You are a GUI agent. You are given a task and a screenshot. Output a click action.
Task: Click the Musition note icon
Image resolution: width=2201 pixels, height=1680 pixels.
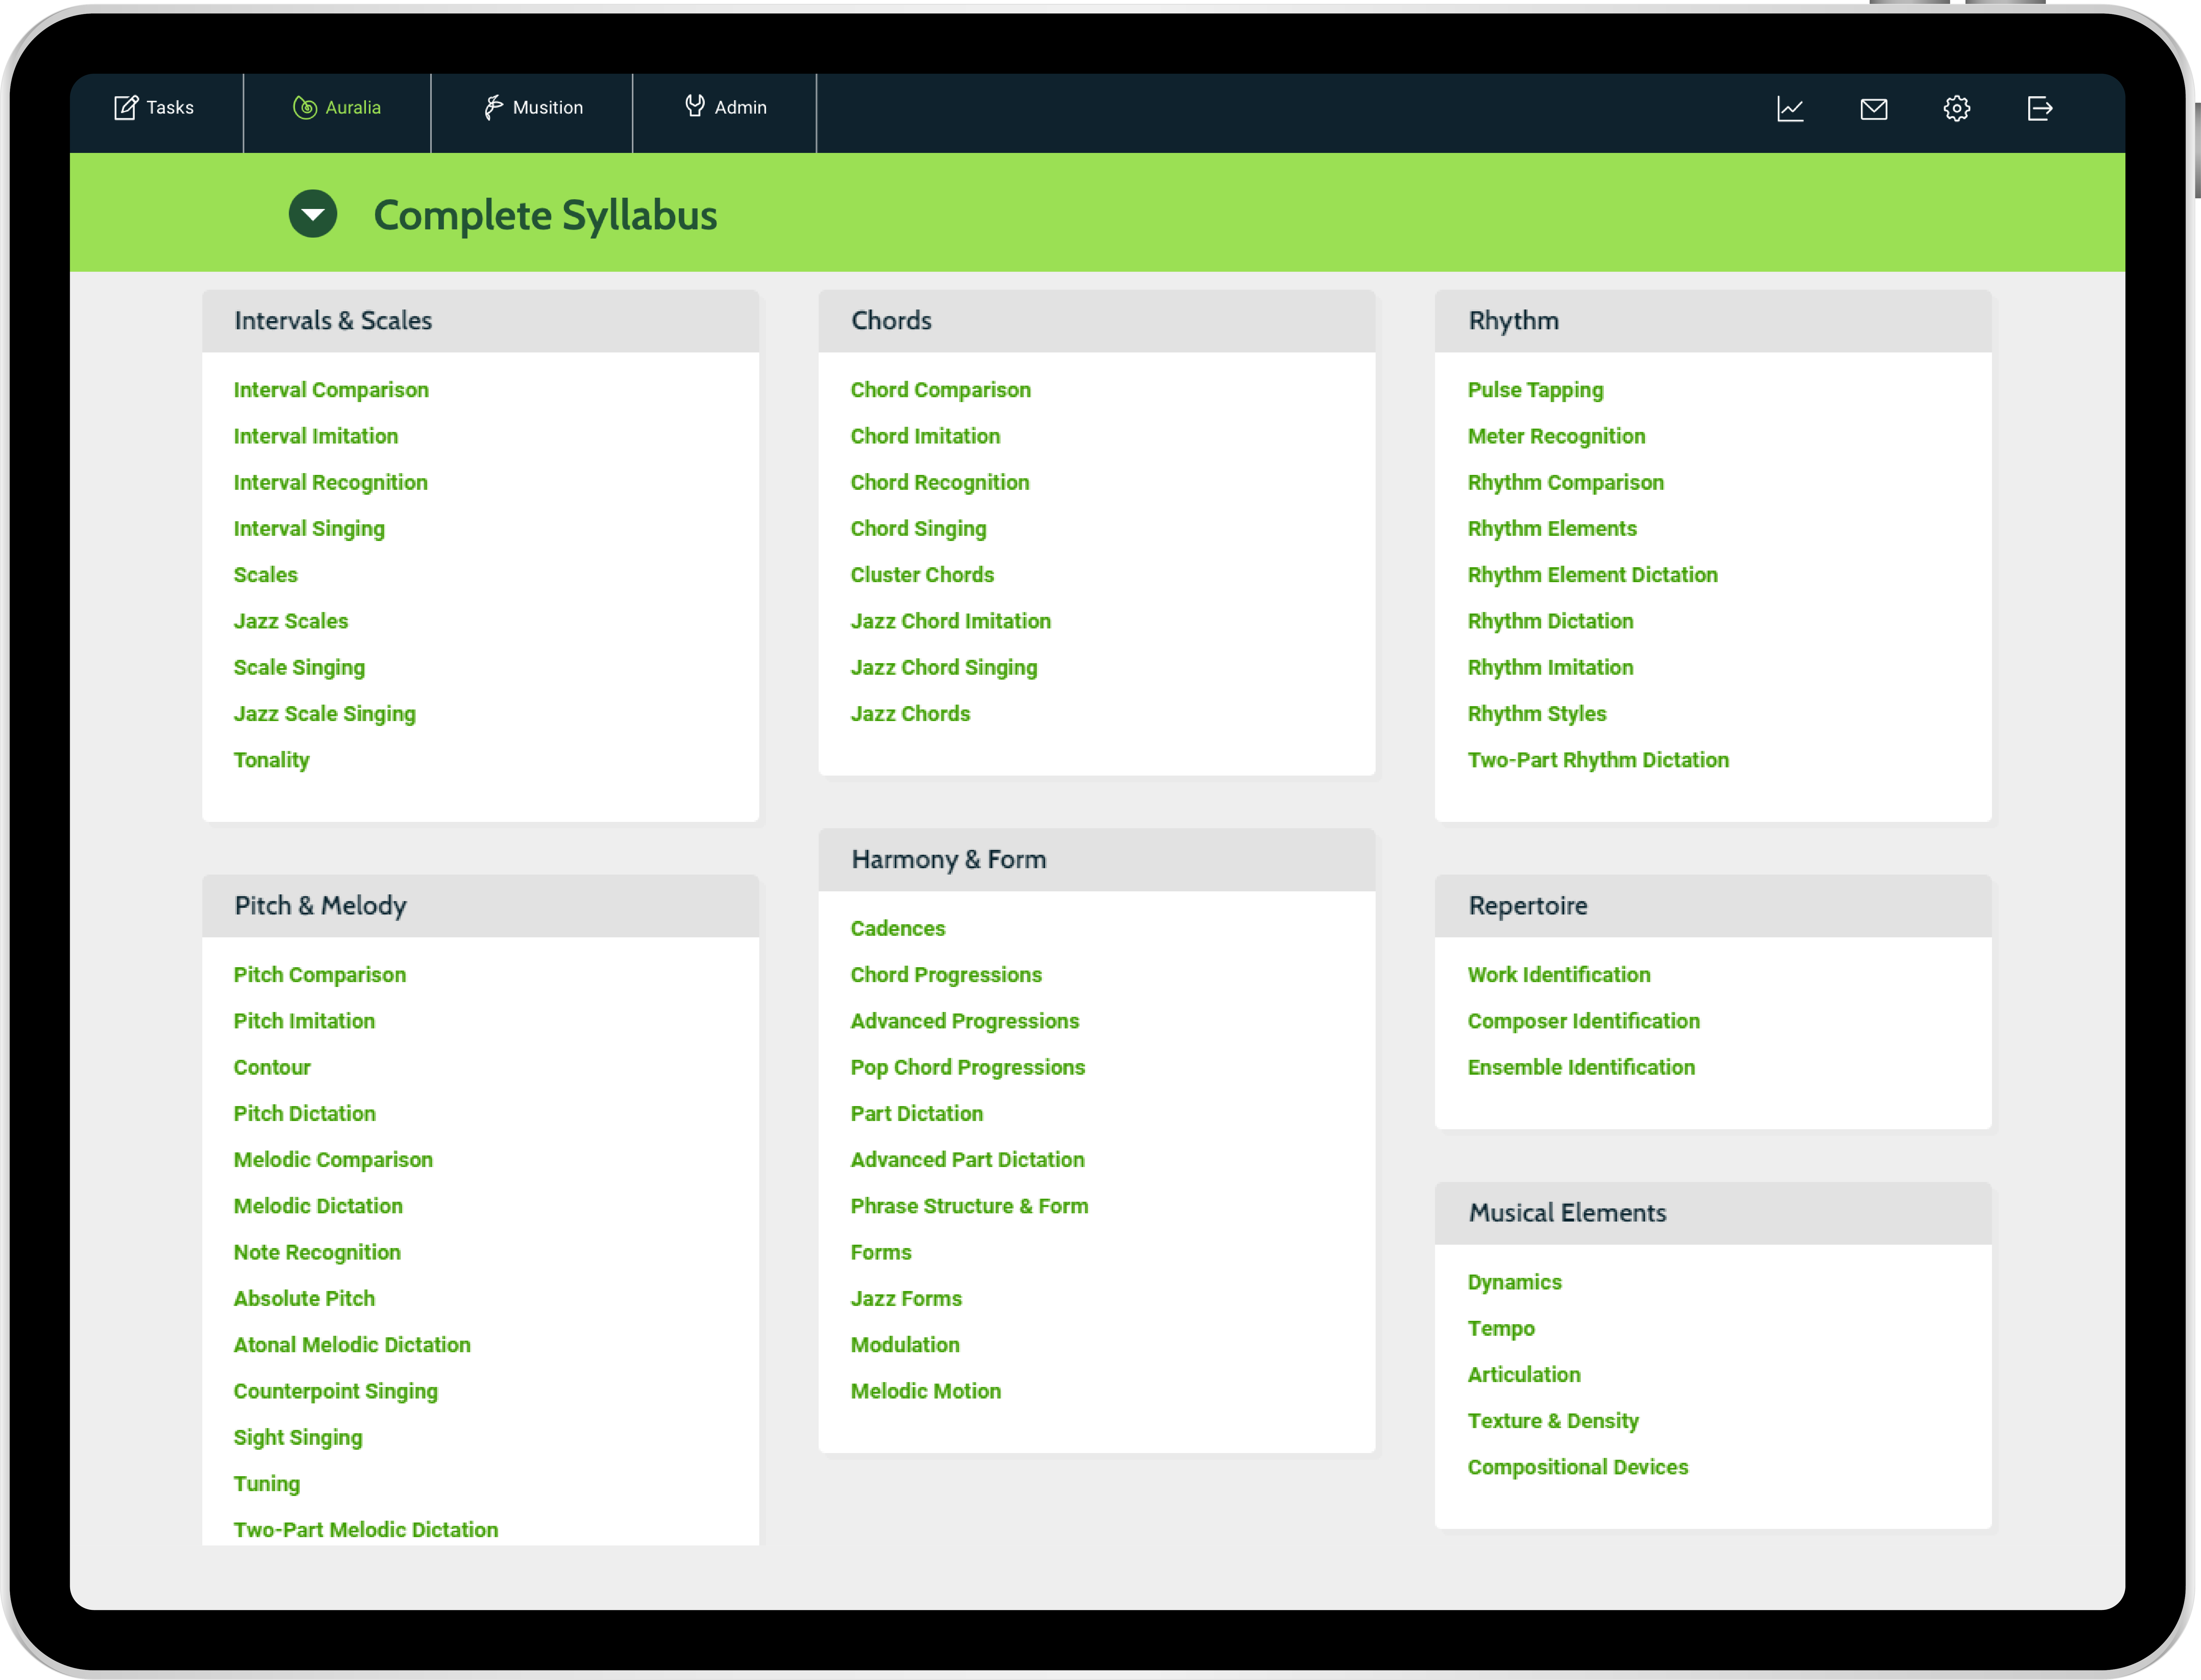tap(493, 107)
